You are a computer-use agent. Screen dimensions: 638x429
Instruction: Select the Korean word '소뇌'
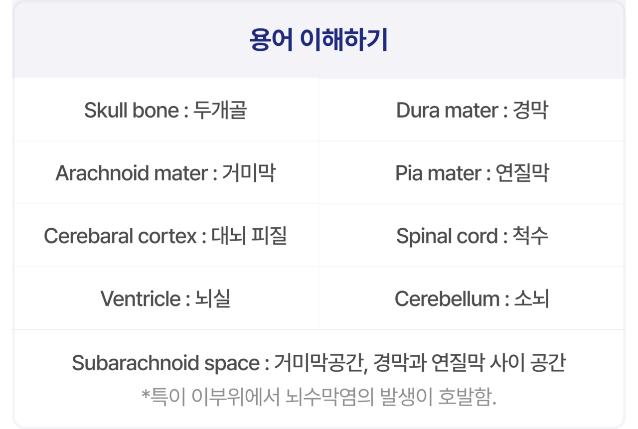pos(531,298)
